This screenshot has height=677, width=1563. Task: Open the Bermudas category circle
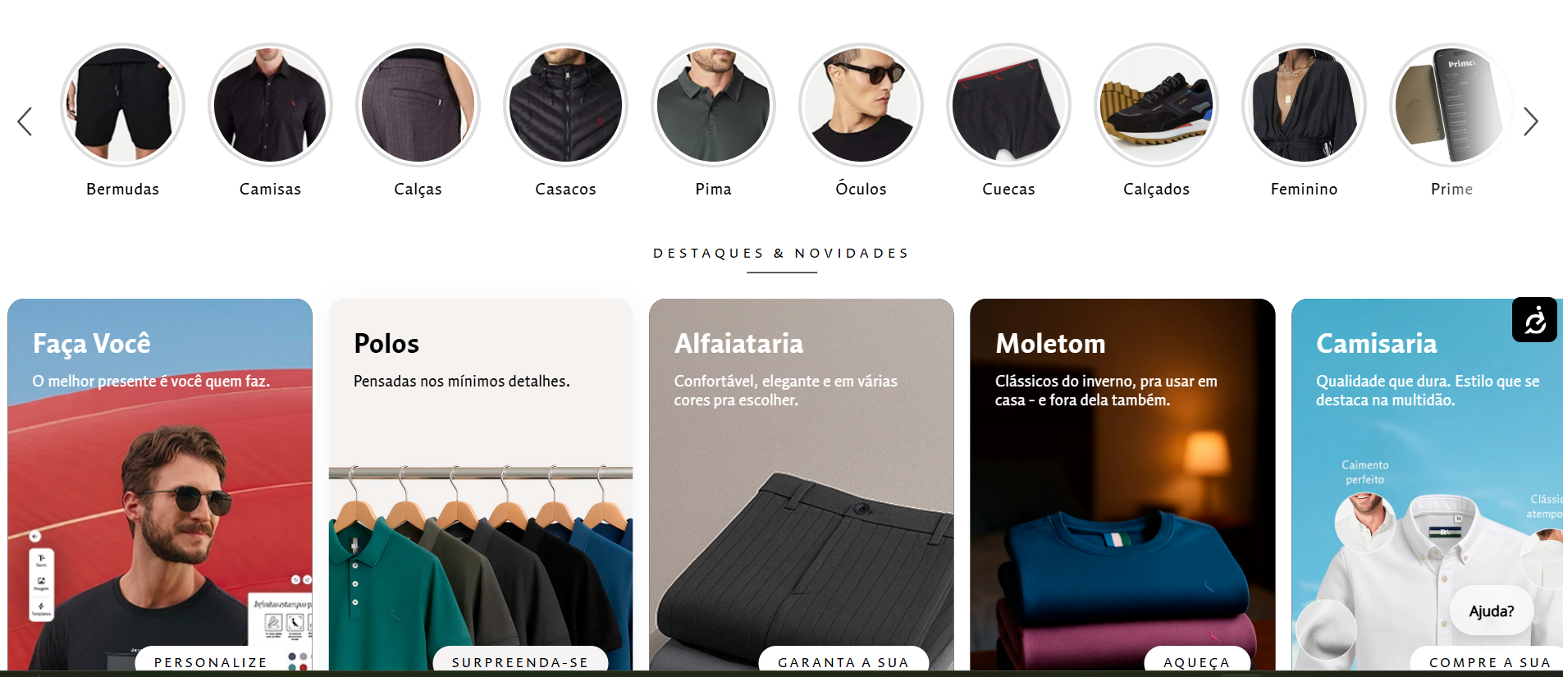pos(122,105)
